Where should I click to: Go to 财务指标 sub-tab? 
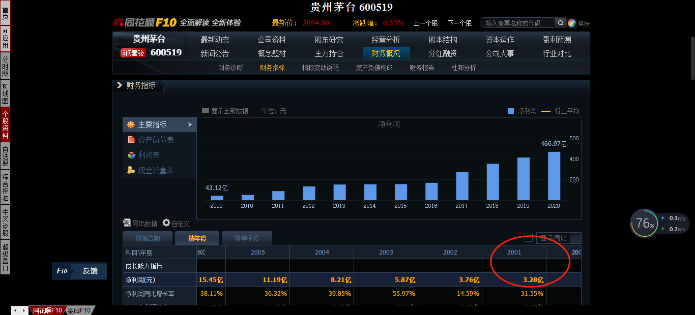pos(272,68)
